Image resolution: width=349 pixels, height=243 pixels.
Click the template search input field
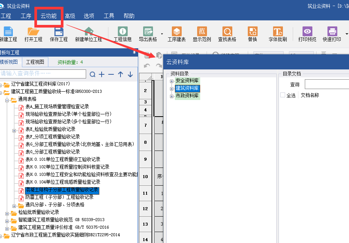pos(43,74)
